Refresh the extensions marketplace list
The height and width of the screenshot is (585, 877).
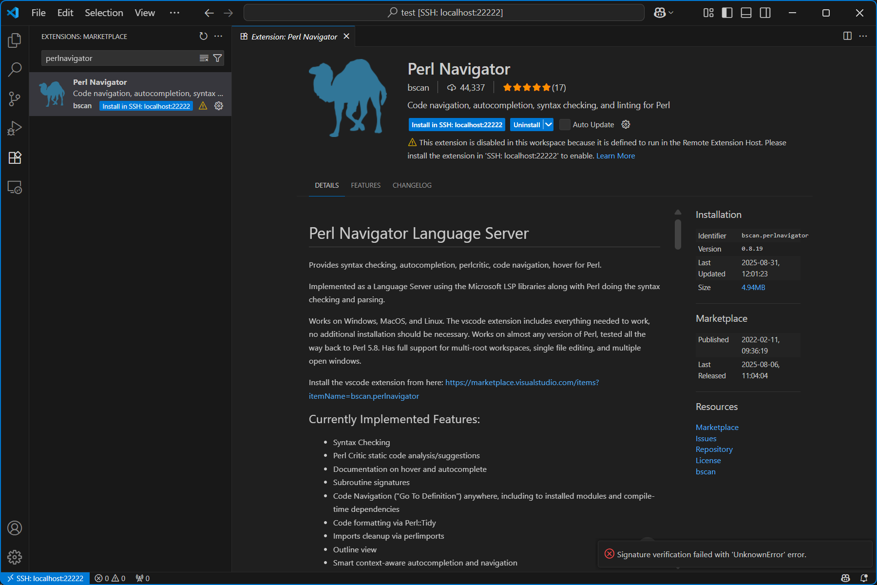[203, 36]
